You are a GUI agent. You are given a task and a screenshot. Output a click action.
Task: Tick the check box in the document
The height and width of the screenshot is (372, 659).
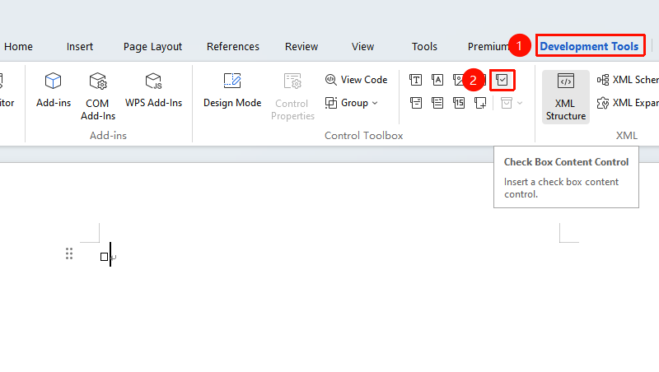[105, 257]
